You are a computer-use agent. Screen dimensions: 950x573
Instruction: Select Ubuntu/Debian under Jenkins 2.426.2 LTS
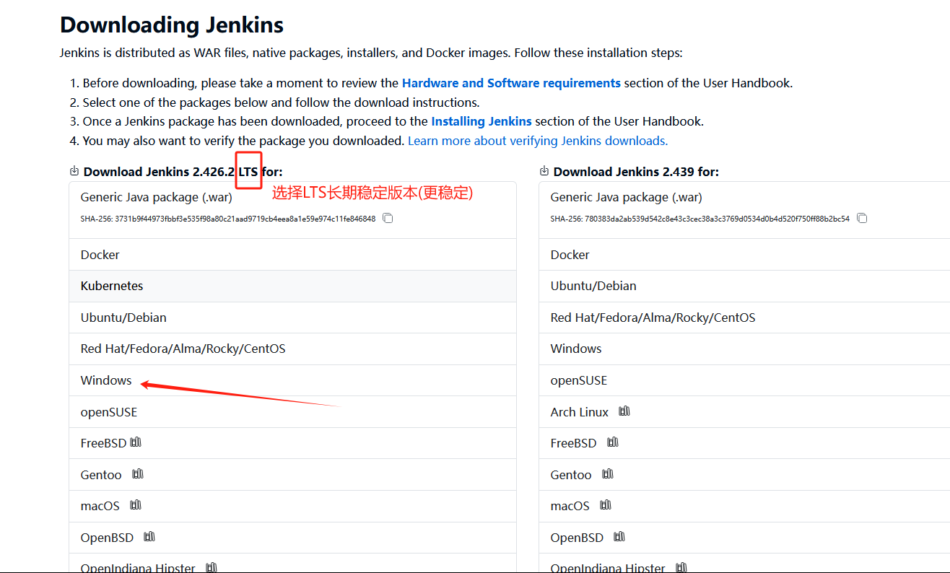[x=292, y=318]
